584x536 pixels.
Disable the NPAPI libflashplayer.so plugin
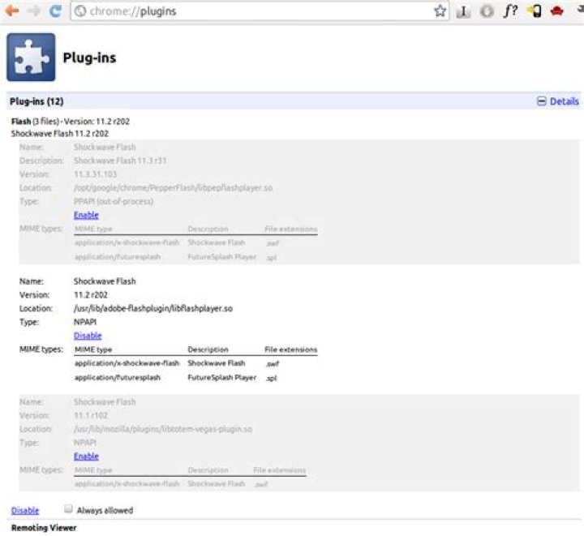[88, 336]
